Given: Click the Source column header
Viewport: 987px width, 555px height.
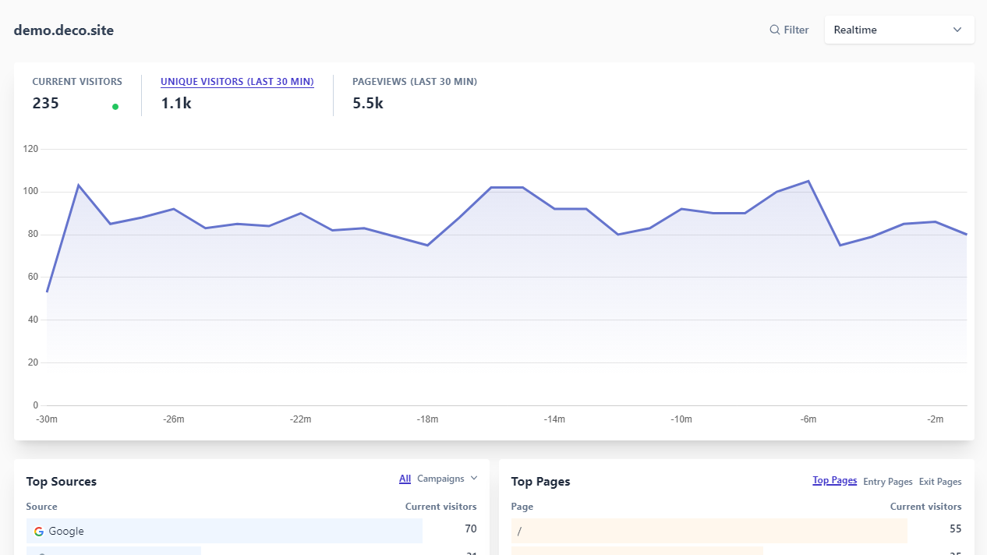Looking at the screenshot, I should [x=41, y=507].
